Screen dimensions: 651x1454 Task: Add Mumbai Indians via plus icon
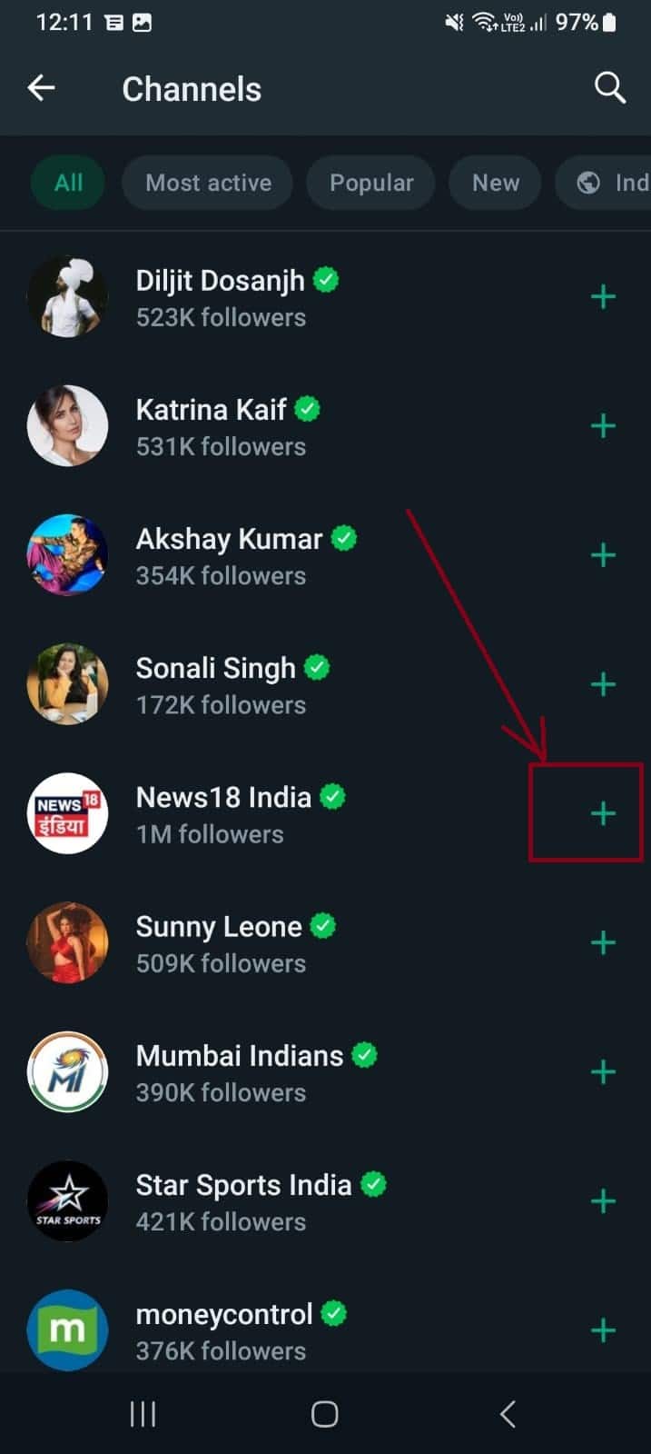(x=603, y=1071)
